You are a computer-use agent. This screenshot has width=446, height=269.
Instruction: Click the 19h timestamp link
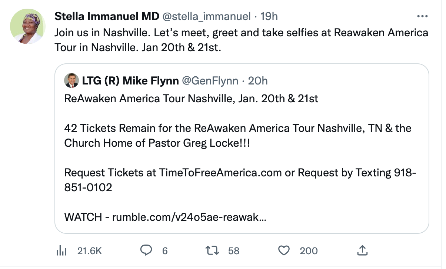(x=269, y=16)
